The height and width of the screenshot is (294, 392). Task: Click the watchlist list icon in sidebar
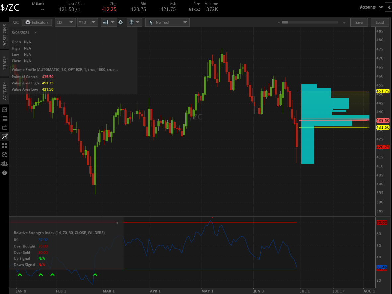pyautogui.click(x=5, y=118)
